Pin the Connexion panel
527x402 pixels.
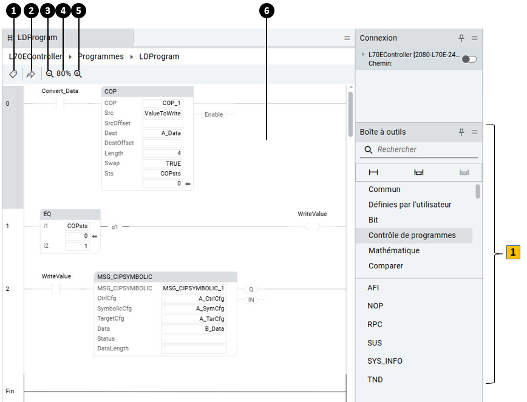coord(461,38)
